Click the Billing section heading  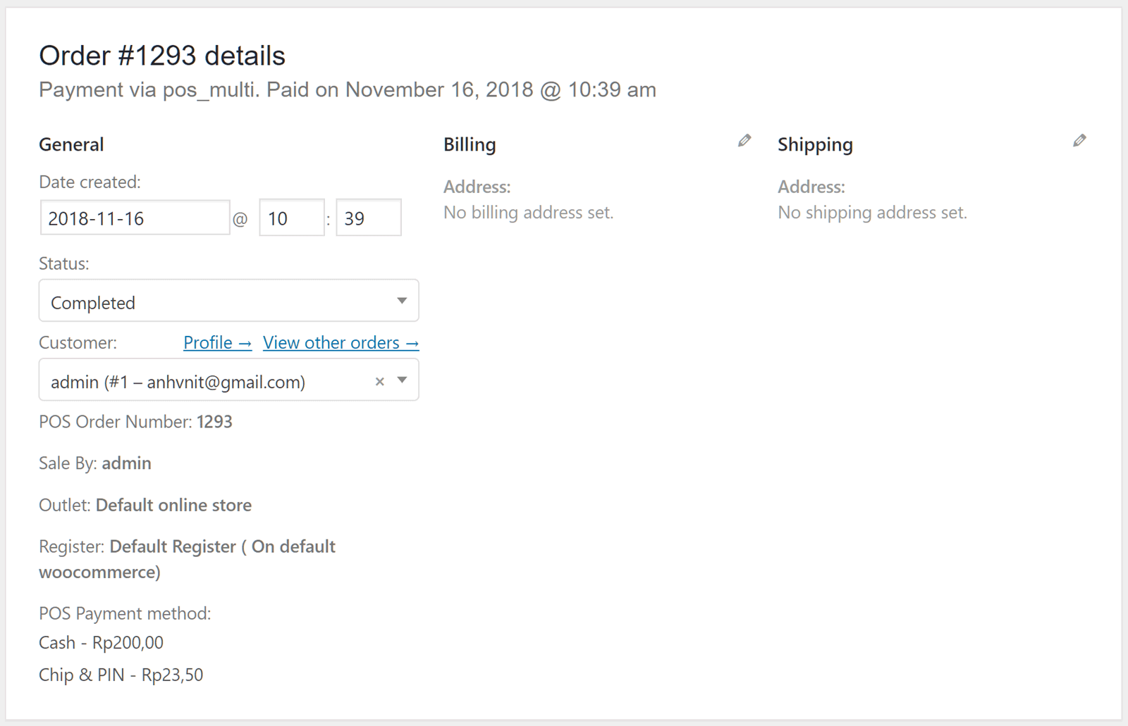click(470, 144)
